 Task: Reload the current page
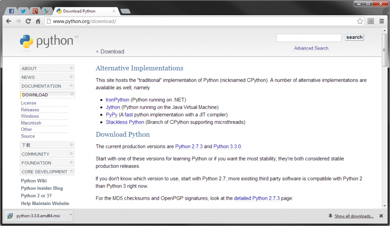point(28,21)
